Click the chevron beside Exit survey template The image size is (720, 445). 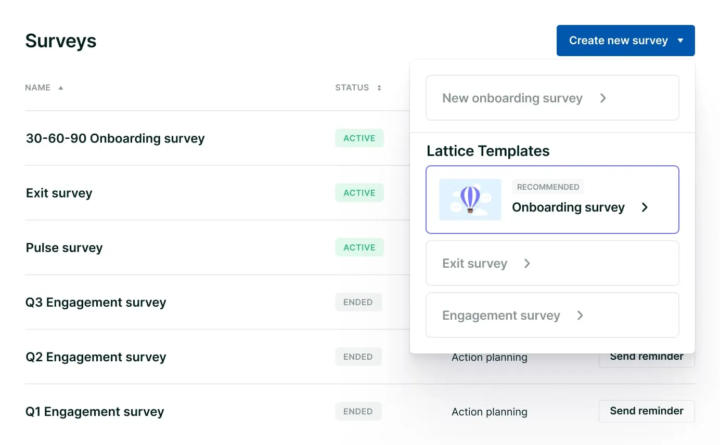pos(527,264)
